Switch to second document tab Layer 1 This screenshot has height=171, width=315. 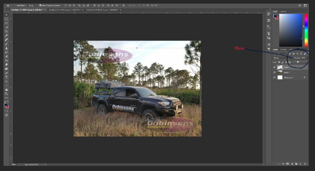point(65,10)
